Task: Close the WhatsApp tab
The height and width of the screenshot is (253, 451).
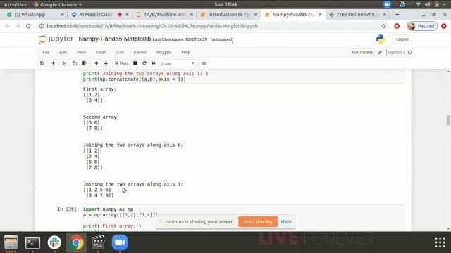Action: pyautogui.click(x=62, y=14)
